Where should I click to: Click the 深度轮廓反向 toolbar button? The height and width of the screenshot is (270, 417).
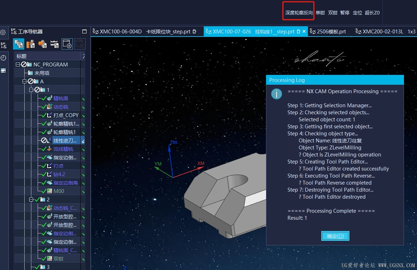pos(299,13)
